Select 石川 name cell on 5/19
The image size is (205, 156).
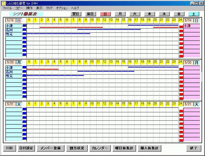coord(14,30)
